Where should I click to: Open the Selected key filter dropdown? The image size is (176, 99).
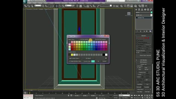tap(124, 95)
